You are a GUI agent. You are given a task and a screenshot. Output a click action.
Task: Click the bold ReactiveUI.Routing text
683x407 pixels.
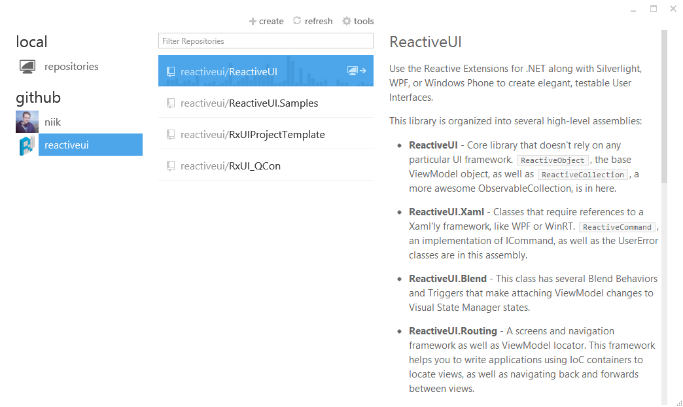click(453, 330)
